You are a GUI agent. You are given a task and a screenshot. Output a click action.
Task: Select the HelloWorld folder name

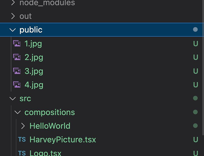click(x=50, y=126)
